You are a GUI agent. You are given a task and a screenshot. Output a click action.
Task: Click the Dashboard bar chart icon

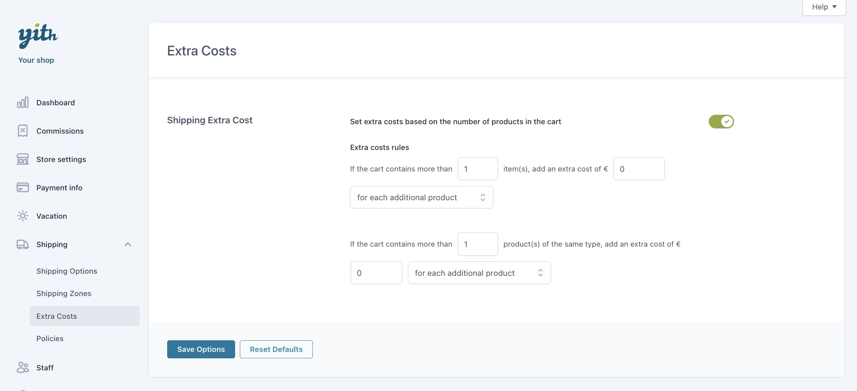coord(23,103)
